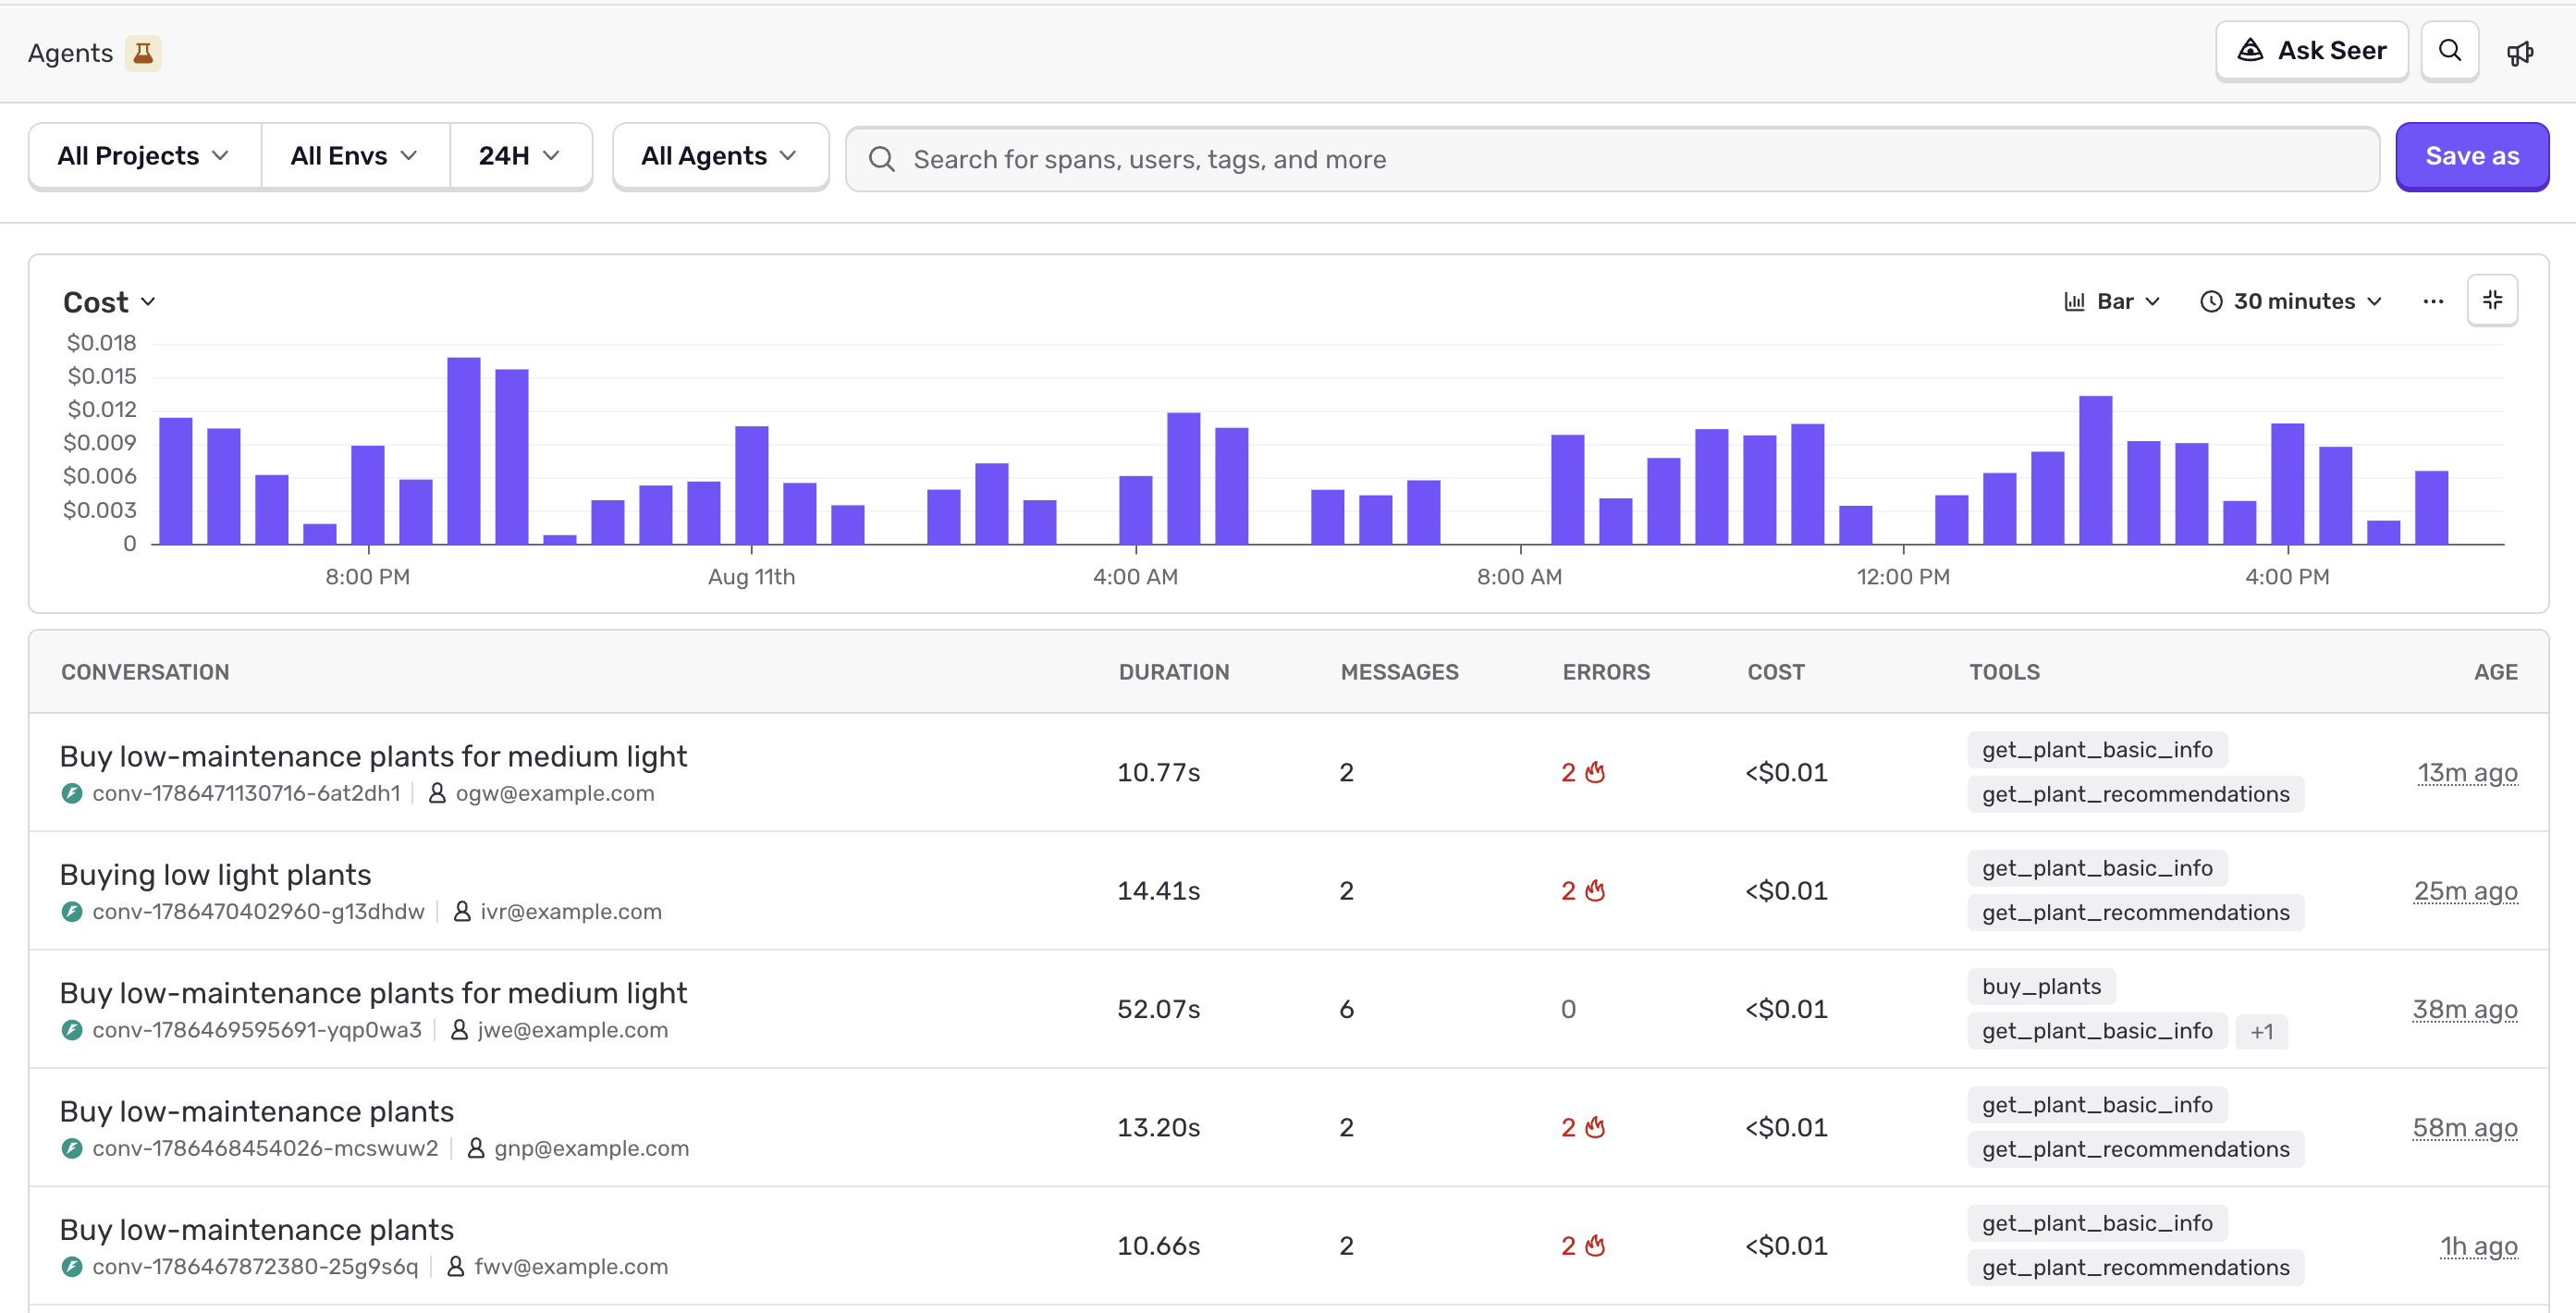The width and height of the screenshot is (2576, 1313).
Task: Change the 24H time range dropdown
Action: (x=520, y=156)
